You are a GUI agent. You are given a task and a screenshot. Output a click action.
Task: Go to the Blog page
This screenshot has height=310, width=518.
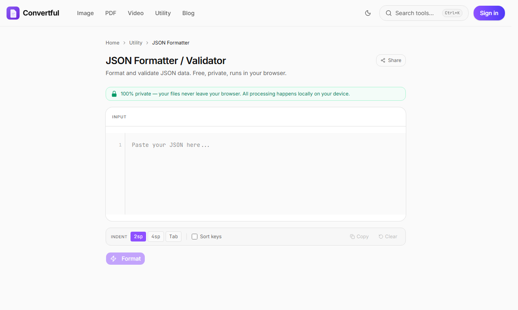pos(188,13)
